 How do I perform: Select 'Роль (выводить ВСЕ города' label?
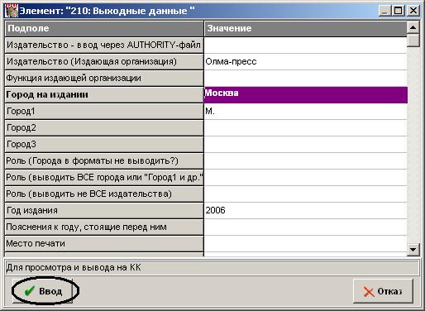tap(104, 177)
